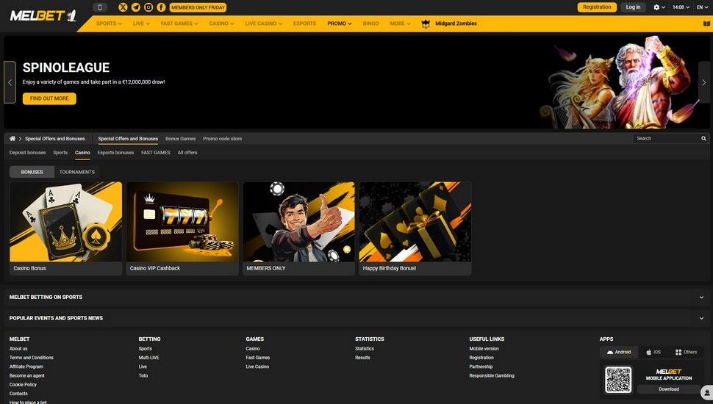Open Terms and Conditions link
This screenshot has height=404, width=713.
pos(32,358)
